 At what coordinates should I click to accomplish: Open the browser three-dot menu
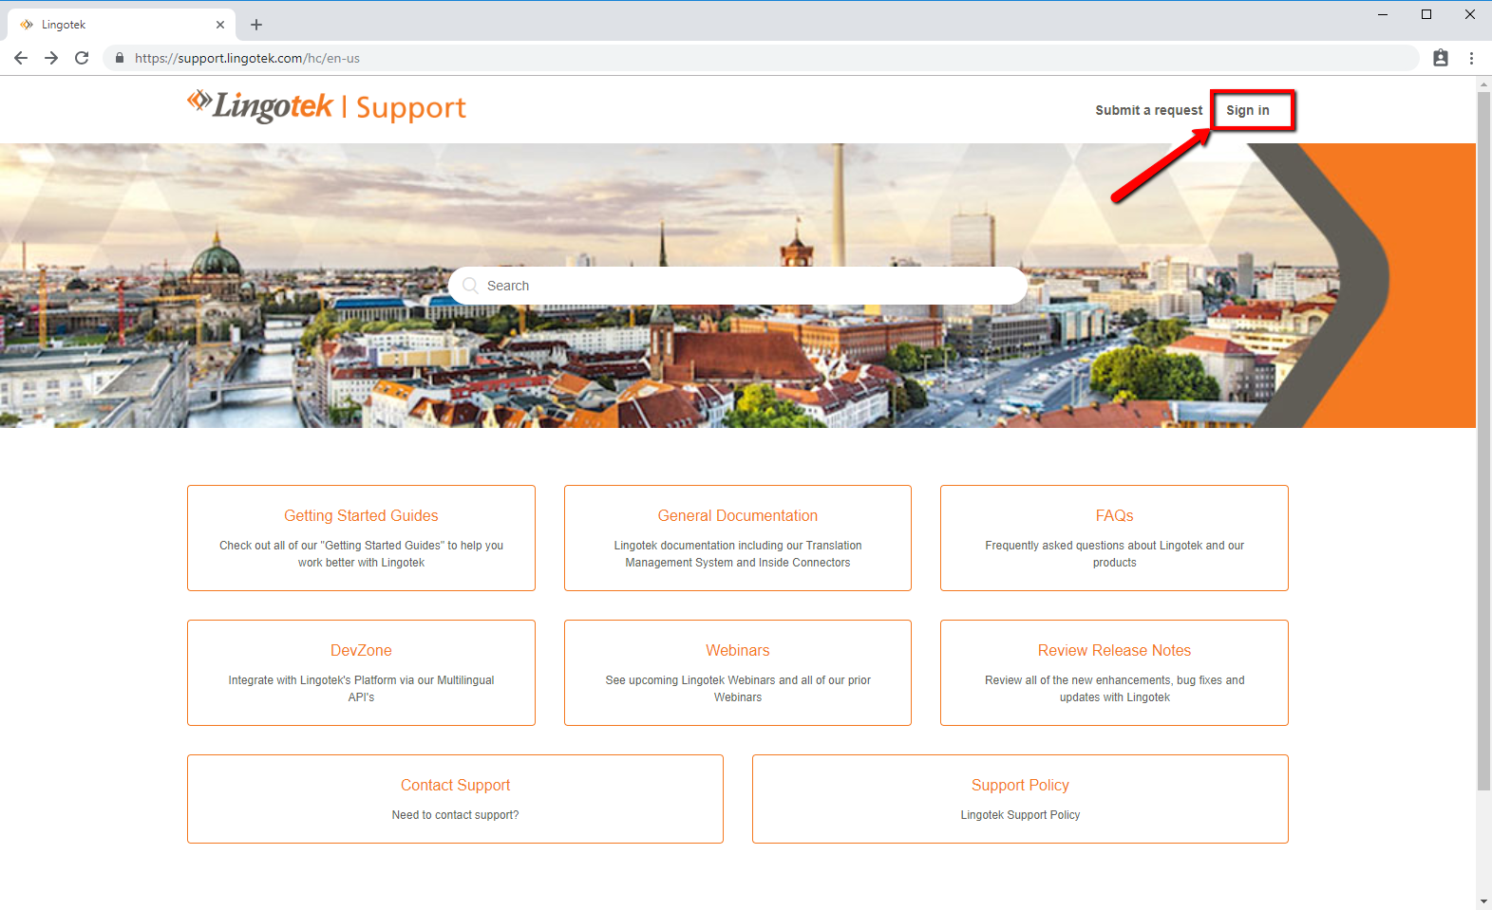[1471, 58]
